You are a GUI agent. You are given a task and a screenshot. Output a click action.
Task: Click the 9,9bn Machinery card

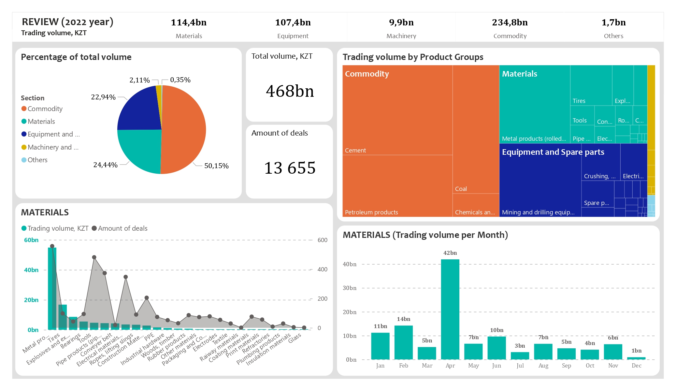pos(401,28)
